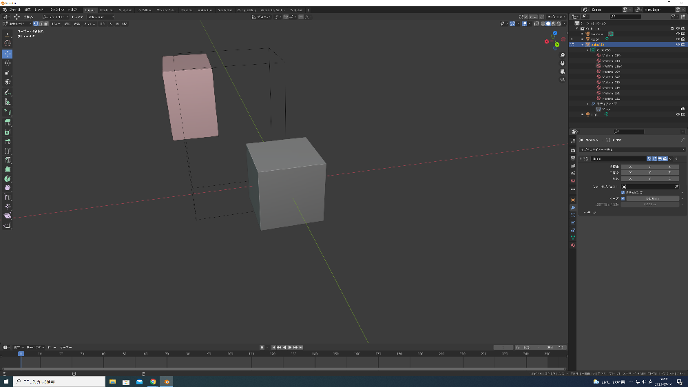Select the Extrude Region tool
Screen dimensions: 688x387
click(8, 123)
